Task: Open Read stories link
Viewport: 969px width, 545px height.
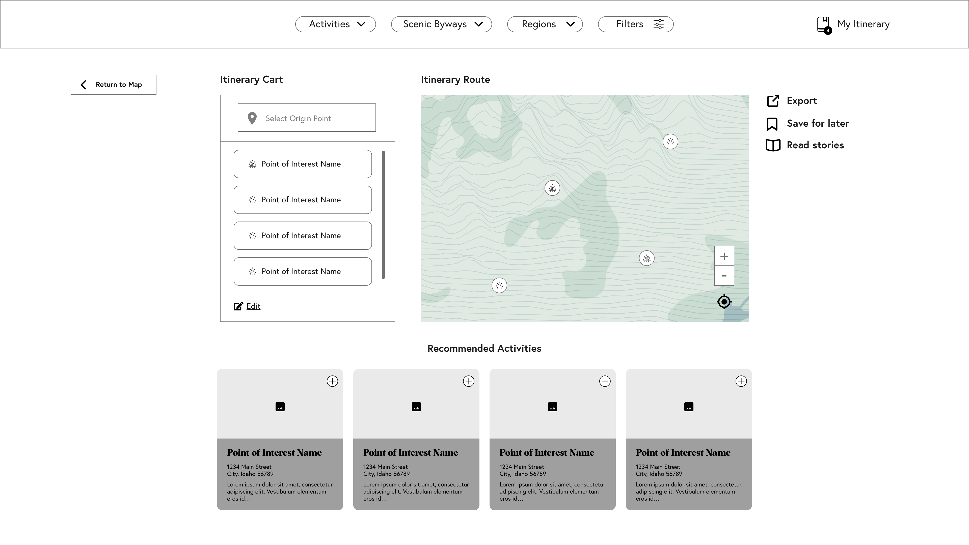Action: point(815,145)
